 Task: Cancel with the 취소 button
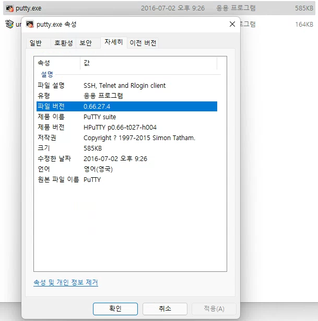click(165, 309)
